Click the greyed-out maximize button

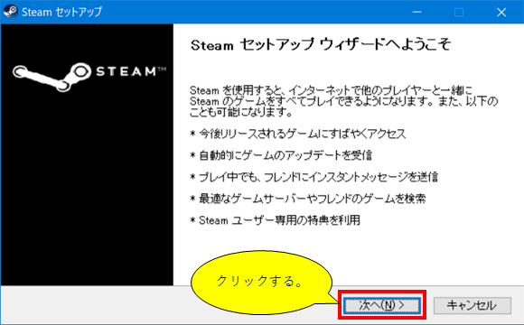[459, 12]
